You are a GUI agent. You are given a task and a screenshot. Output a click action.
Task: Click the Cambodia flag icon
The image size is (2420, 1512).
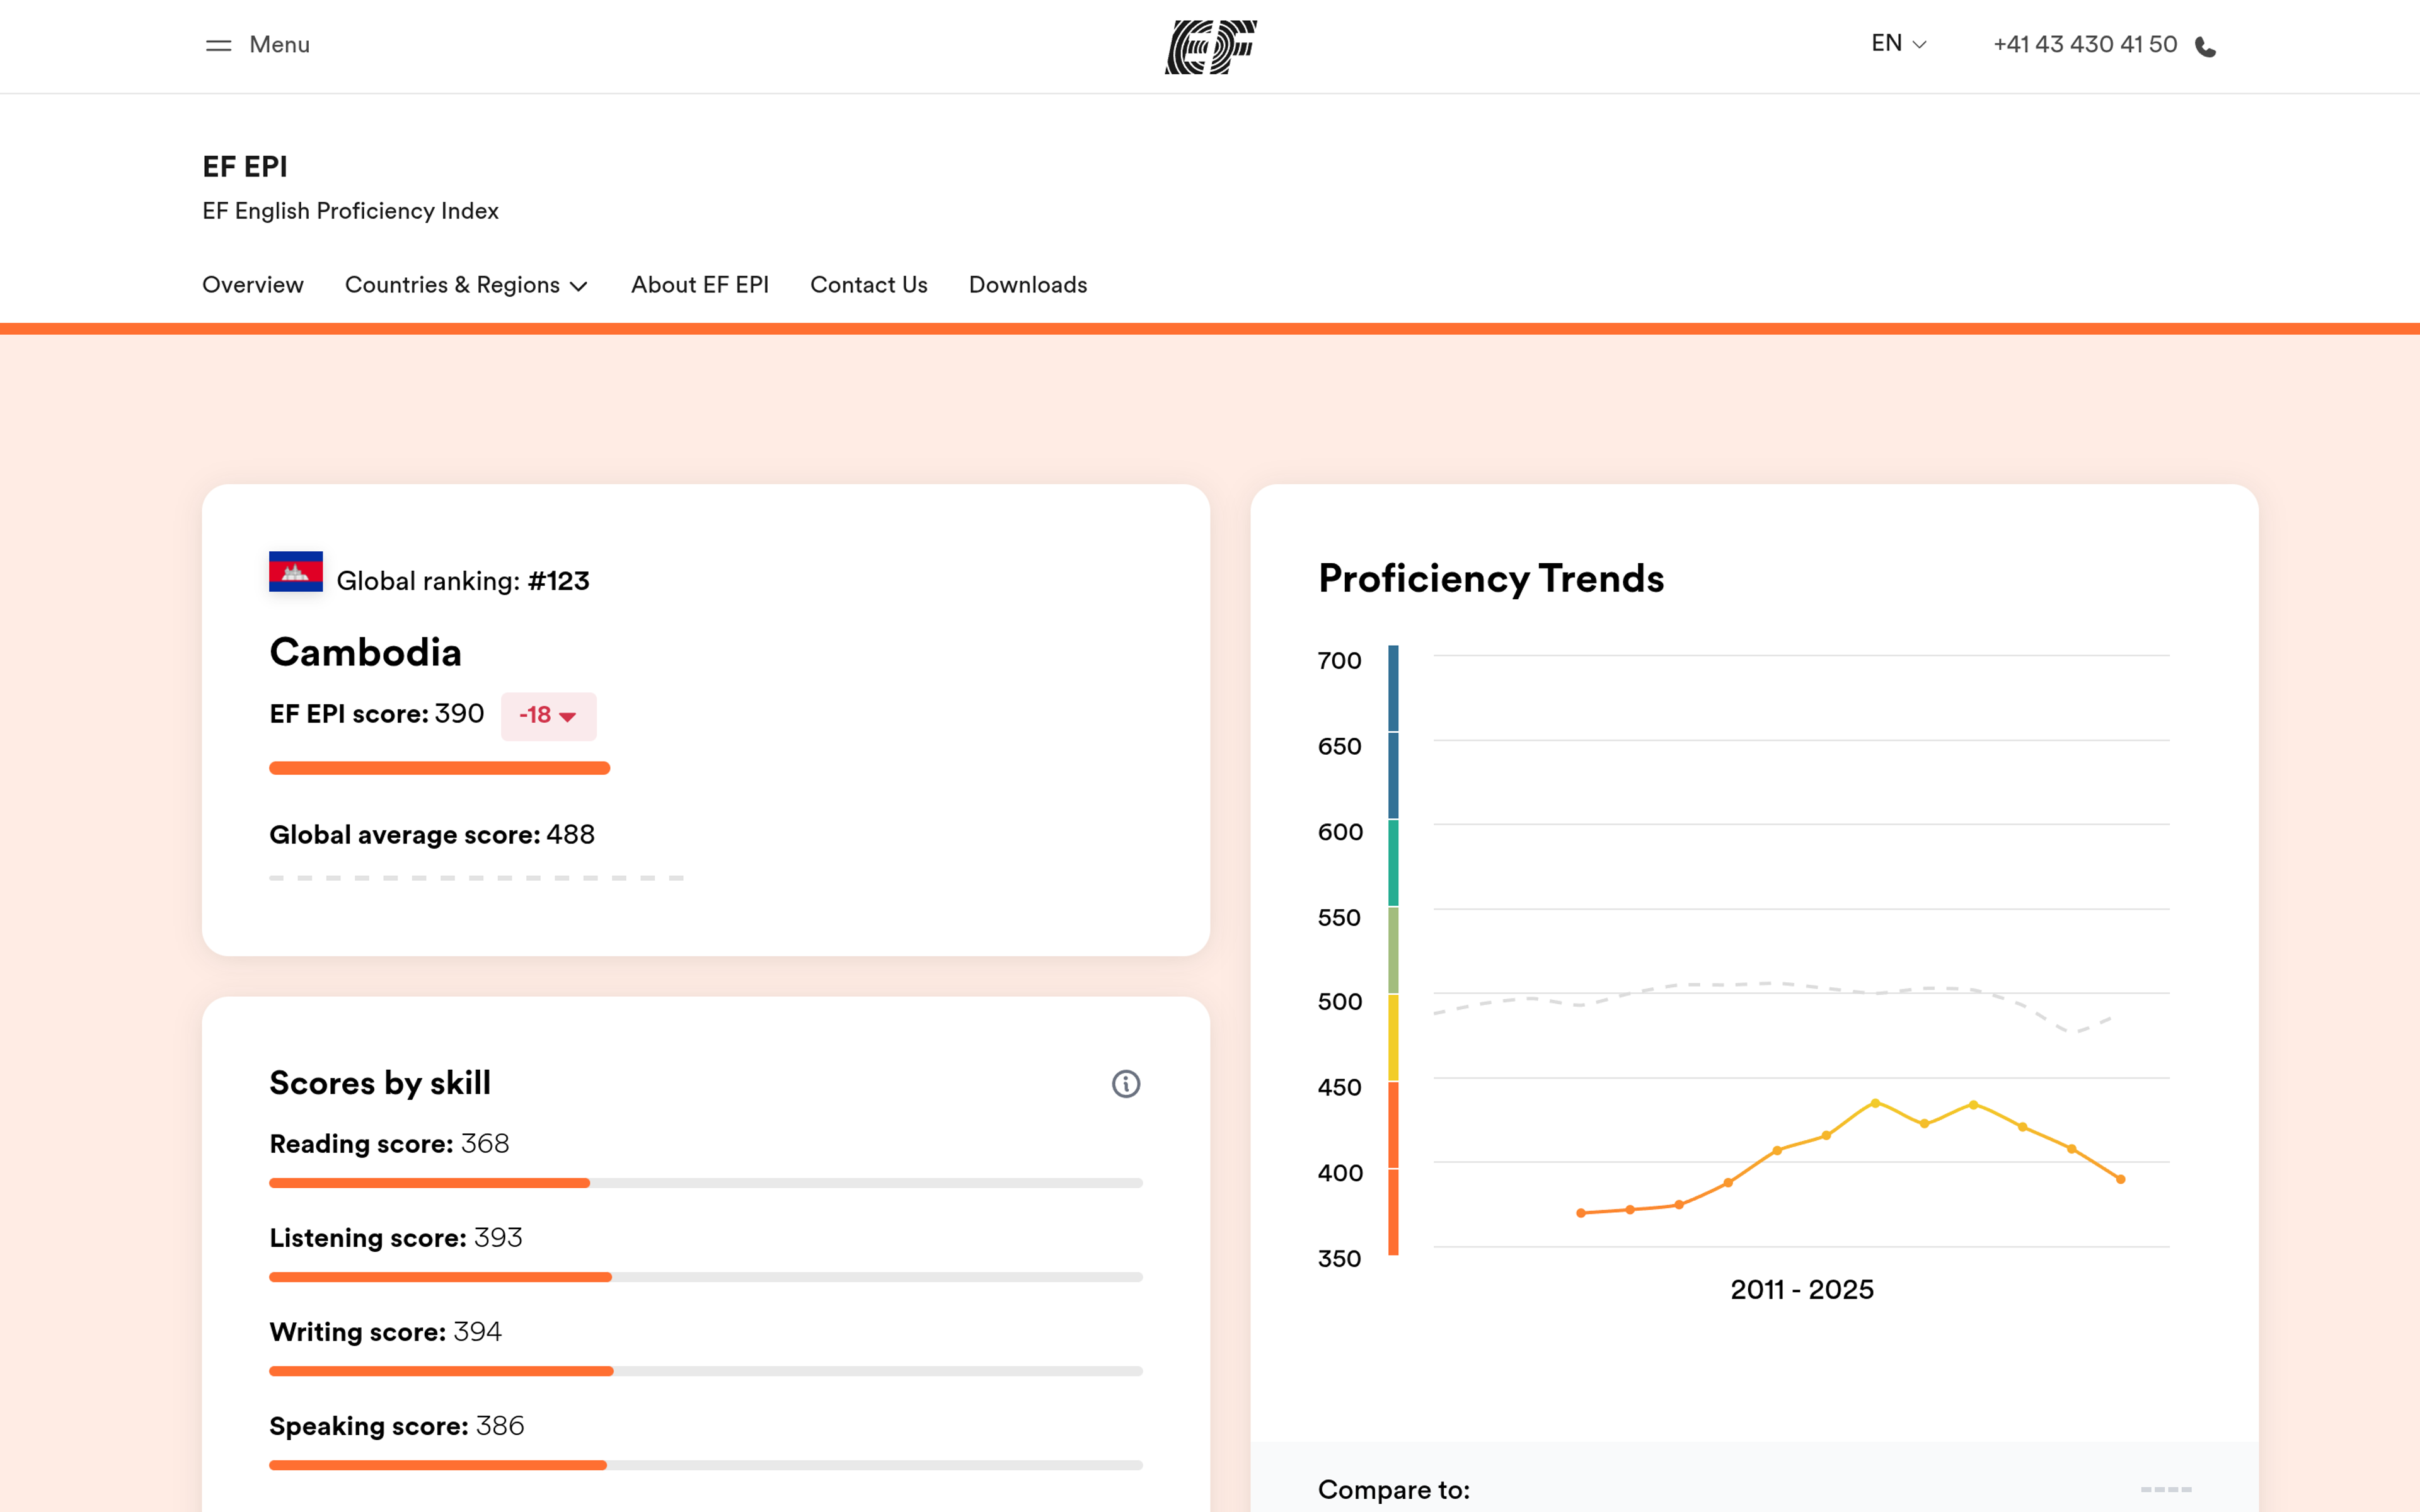296,572
